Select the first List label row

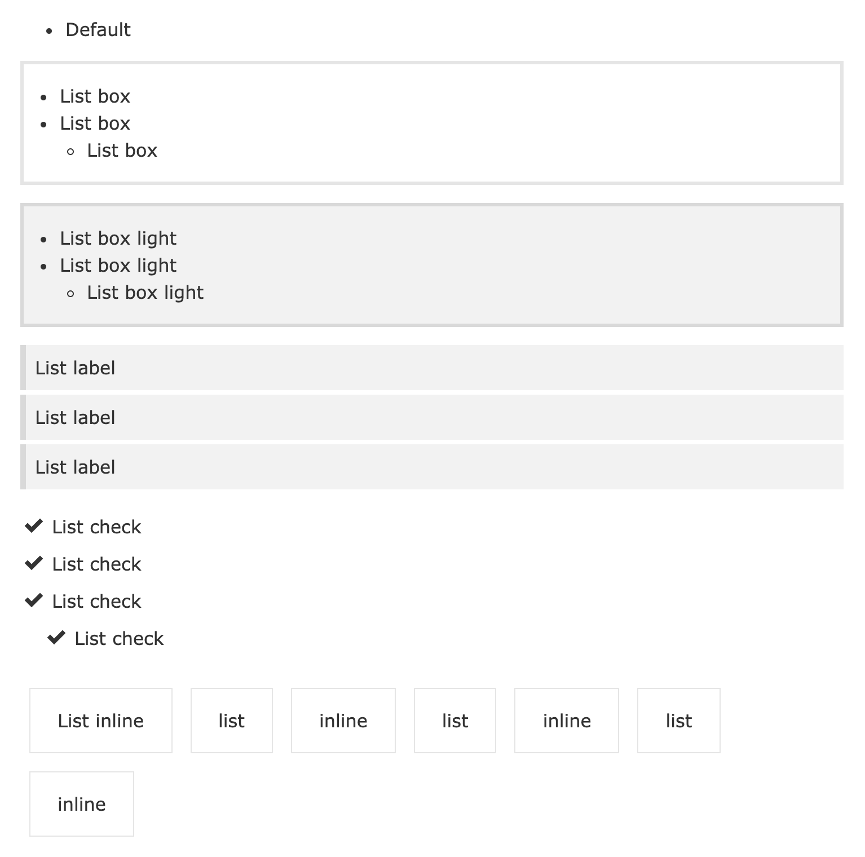click(432, 368)
